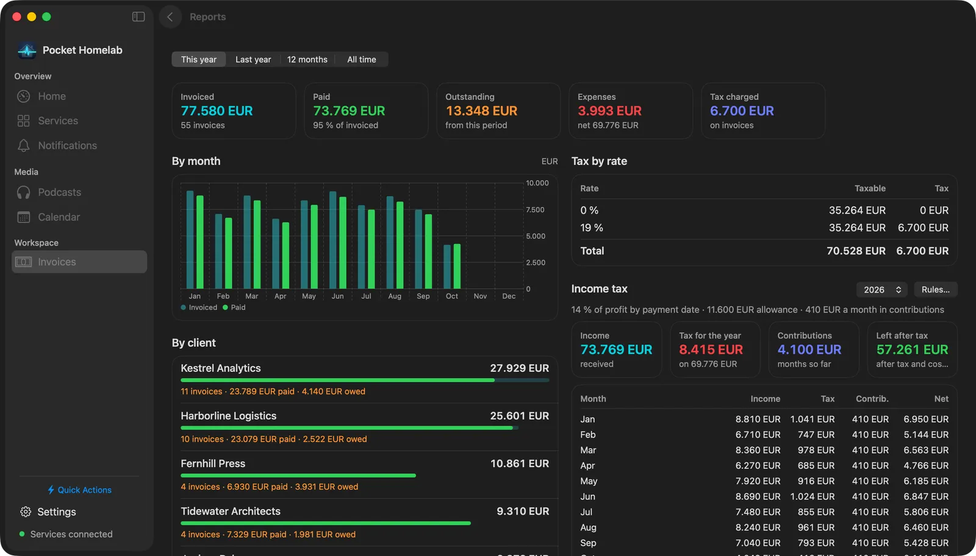Click the Contributions 4.100 EUR value
The width and height of the screenshot is (976, 556).
coord(809,350)
